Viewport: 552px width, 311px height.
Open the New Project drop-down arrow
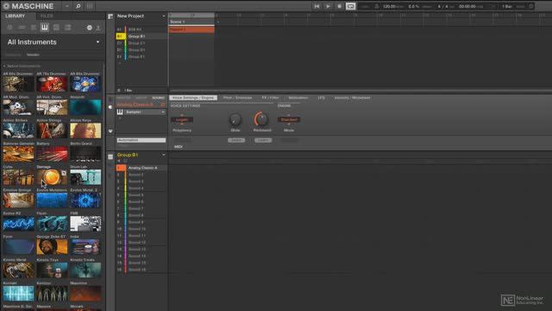[163, 16]
